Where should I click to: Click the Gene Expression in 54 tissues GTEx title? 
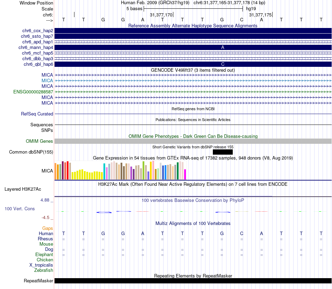(x=193, y=158)
